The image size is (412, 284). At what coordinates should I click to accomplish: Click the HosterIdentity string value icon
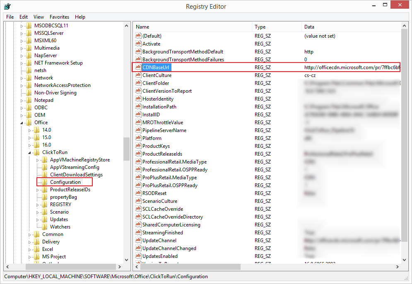138,99
